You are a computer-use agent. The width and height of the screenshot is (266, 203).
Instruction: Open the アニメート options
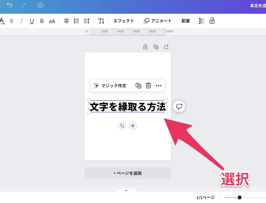158,21
